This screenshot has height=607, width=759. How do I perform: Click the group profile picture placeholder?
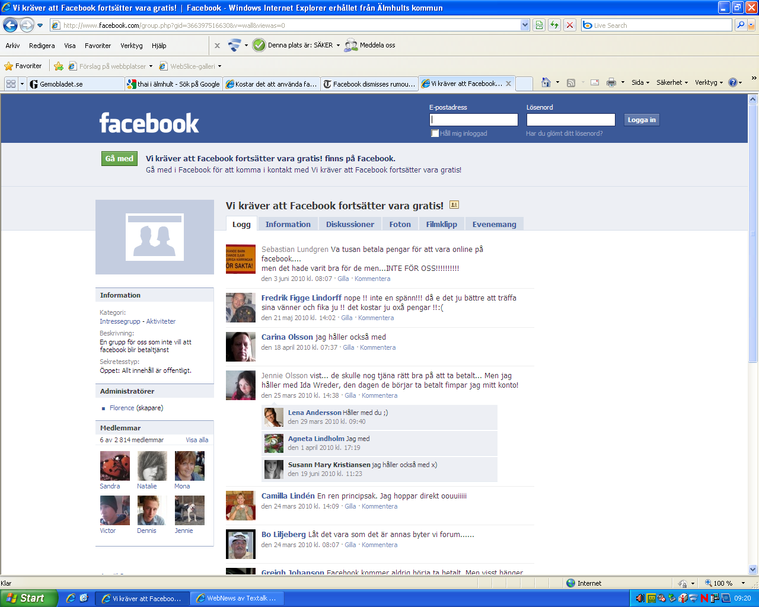(x=155, y=237)
